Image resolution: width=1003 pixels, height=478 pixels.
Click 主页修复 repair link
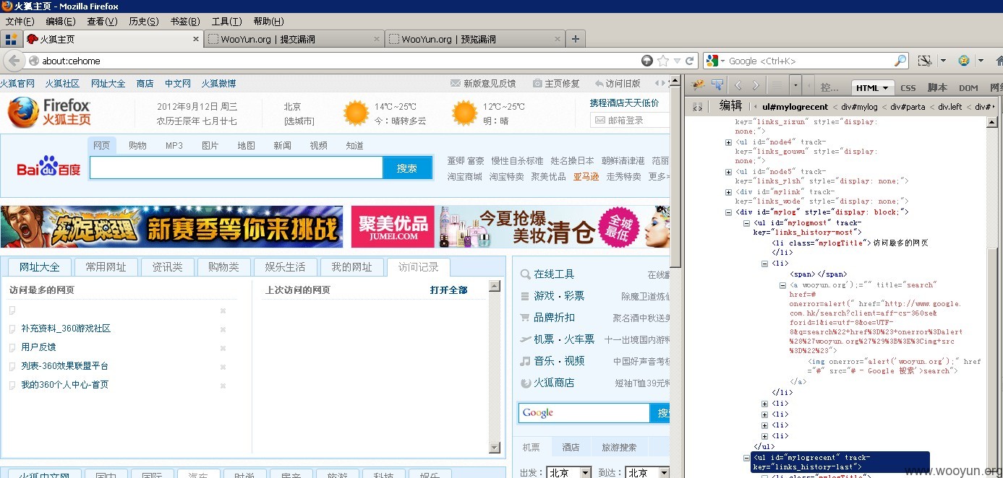(x=556, y=84)
